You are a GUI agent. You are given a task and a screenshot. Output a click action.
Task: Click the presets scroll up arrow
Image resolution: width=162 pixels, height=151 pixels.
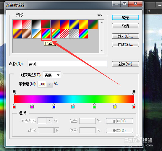click(x=102, y=22)
